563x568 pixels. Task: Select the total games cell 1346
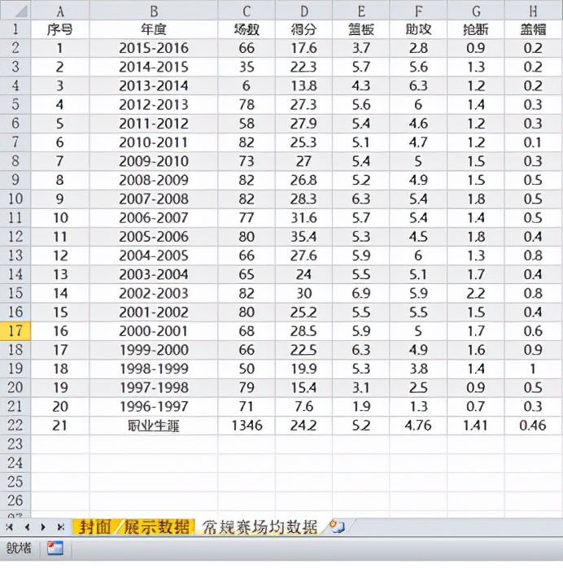pos(247,426)
